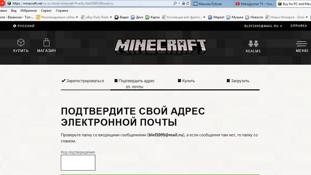
Task: Open the Новости bookmark
Action: pos(254,17)
